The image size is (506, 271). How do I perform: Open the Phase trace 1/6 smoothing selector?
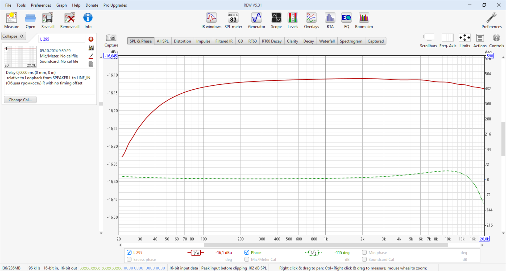coord(313,253)
